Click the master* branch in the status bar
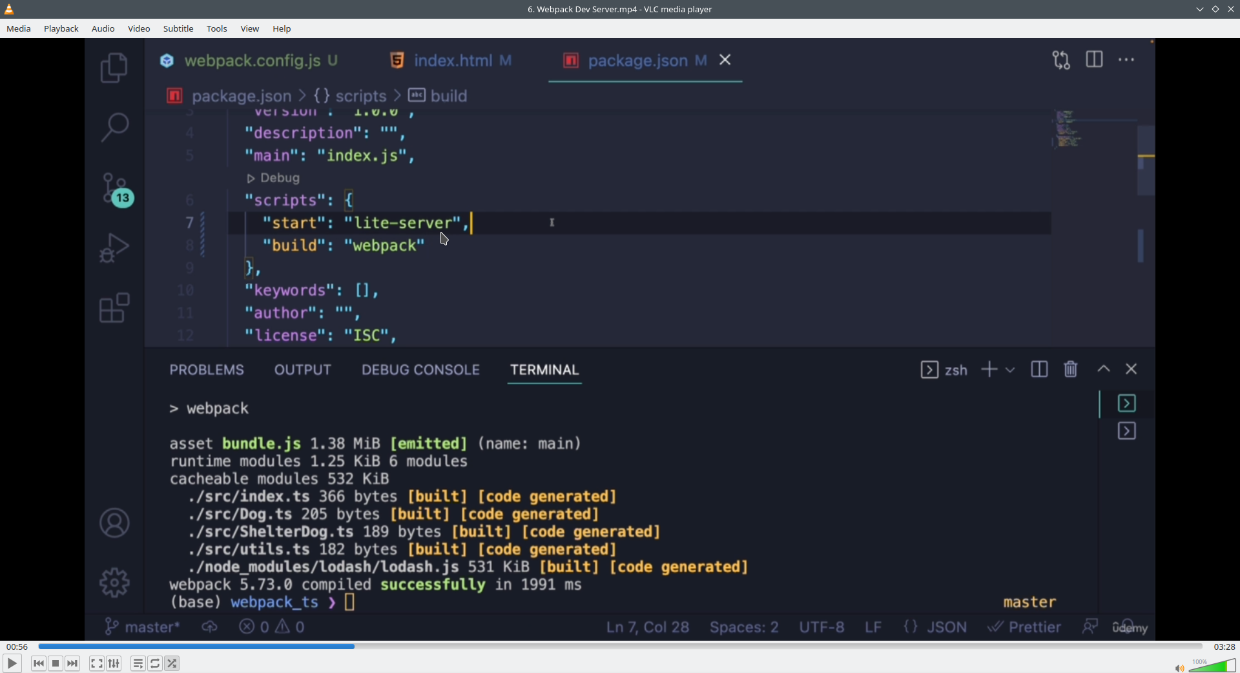Screen dimensions: 1240x673 tap(143, 627)
